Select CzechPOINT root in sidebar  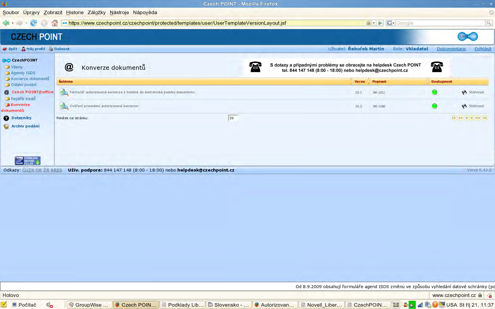24,60
